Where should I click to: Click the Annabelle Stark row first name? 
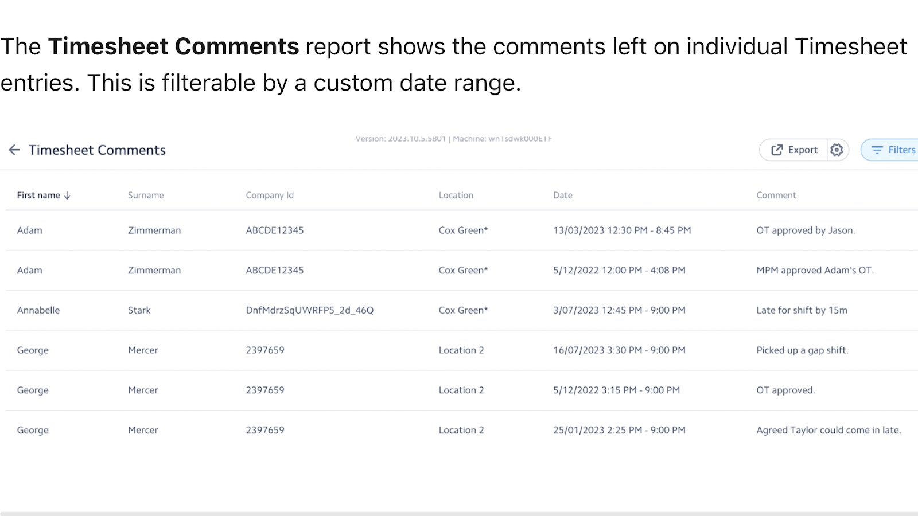[x=38, y=310]
